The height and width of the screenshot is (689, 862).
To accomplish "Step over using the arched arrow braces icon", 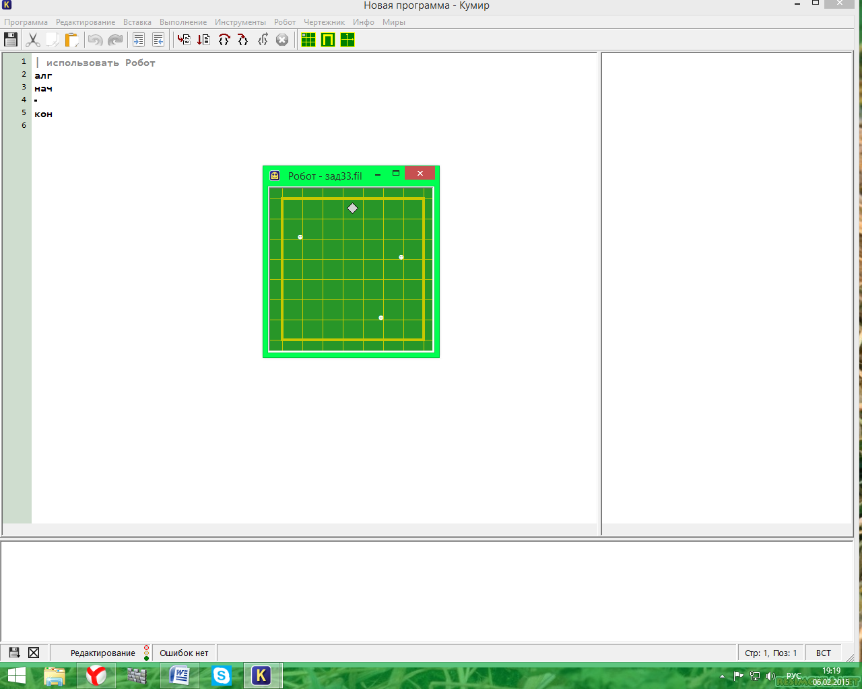I will [x=224, y=40].
